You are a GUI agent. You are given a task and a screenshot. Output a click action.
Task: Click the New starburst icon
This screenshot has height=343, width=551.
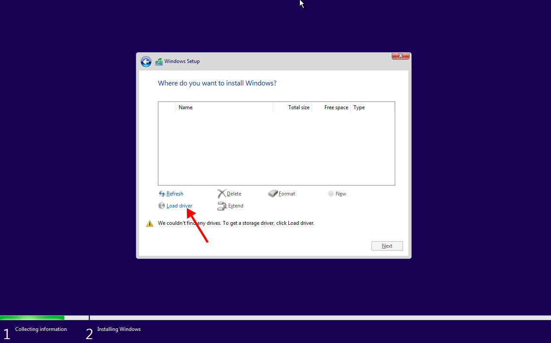tap(331, 194)
